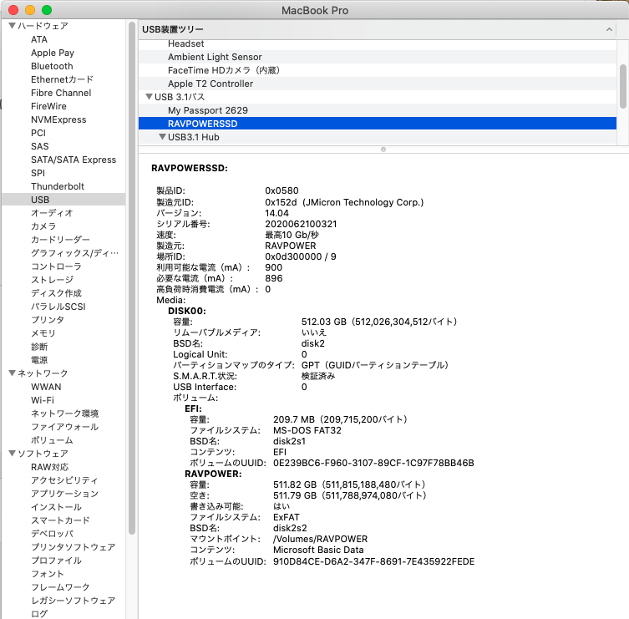Collapse the ソフトウェア section triangle
The width and height of the screenshot is (629, 619).
point(12,454)
